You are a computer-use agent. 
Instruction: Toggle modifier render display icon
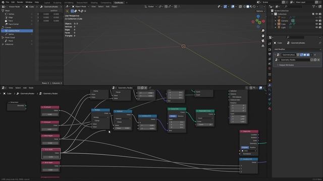click(x=308, y=55)
